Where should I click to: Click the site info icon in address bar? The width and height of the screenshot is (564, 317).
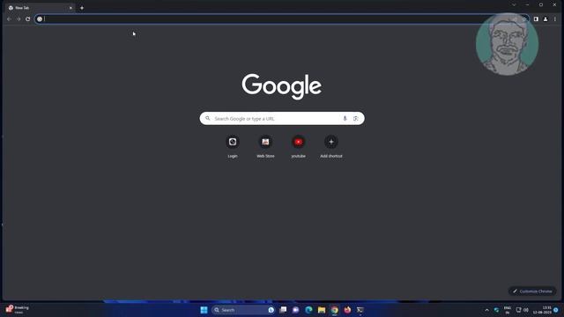coord(40,19)
